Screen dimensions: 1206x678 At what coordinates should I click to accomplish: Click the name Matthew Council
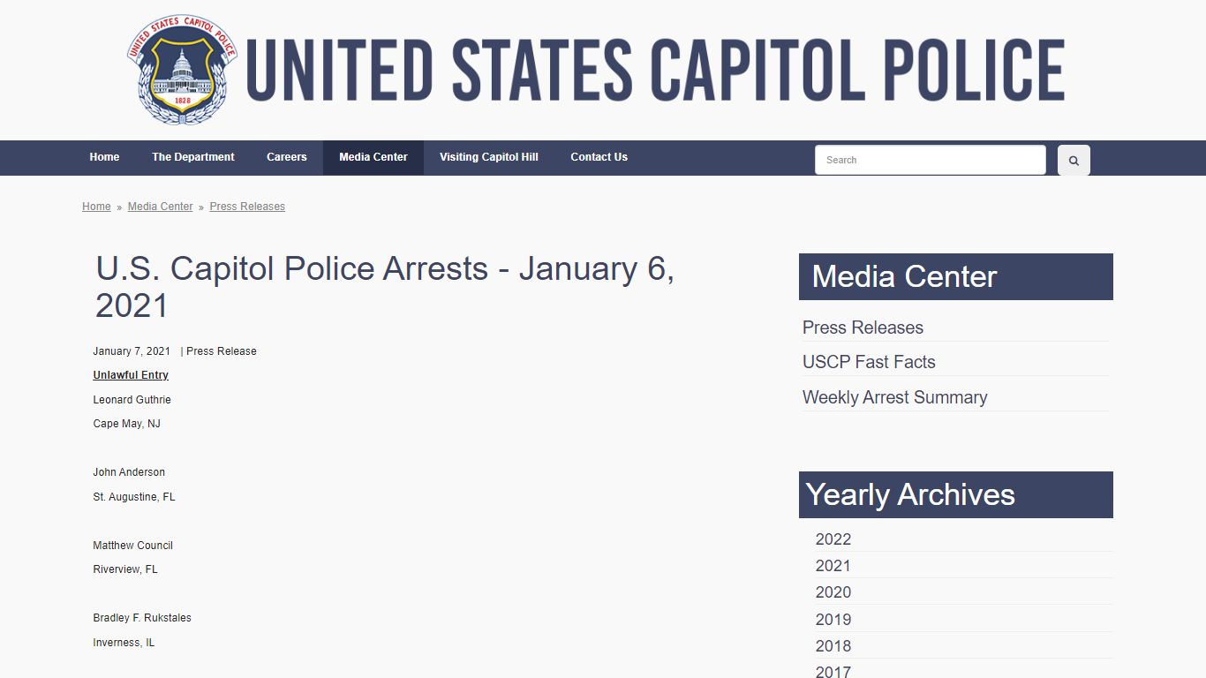coord(133,546)
